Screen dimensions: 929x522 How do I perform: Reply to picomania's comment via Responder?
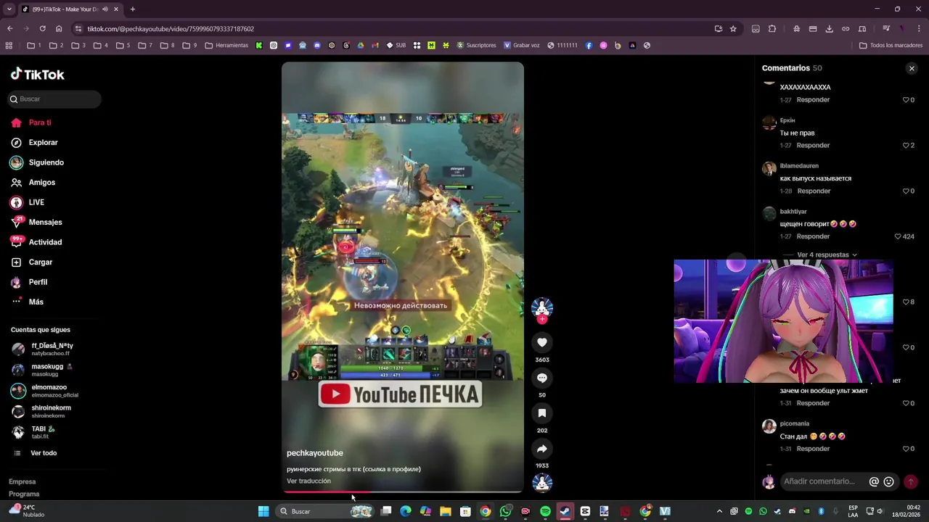point(813,449)
